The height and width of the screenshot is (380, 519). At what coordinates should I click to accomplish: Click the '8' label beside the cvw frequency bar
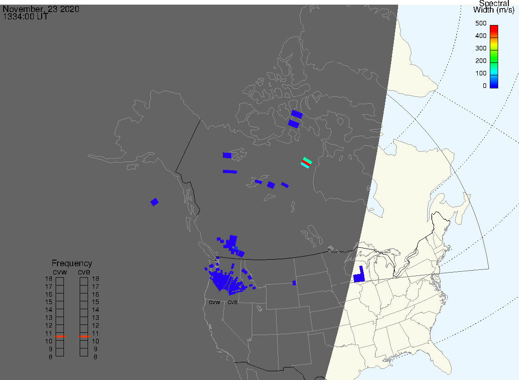(x=51, y=357)
